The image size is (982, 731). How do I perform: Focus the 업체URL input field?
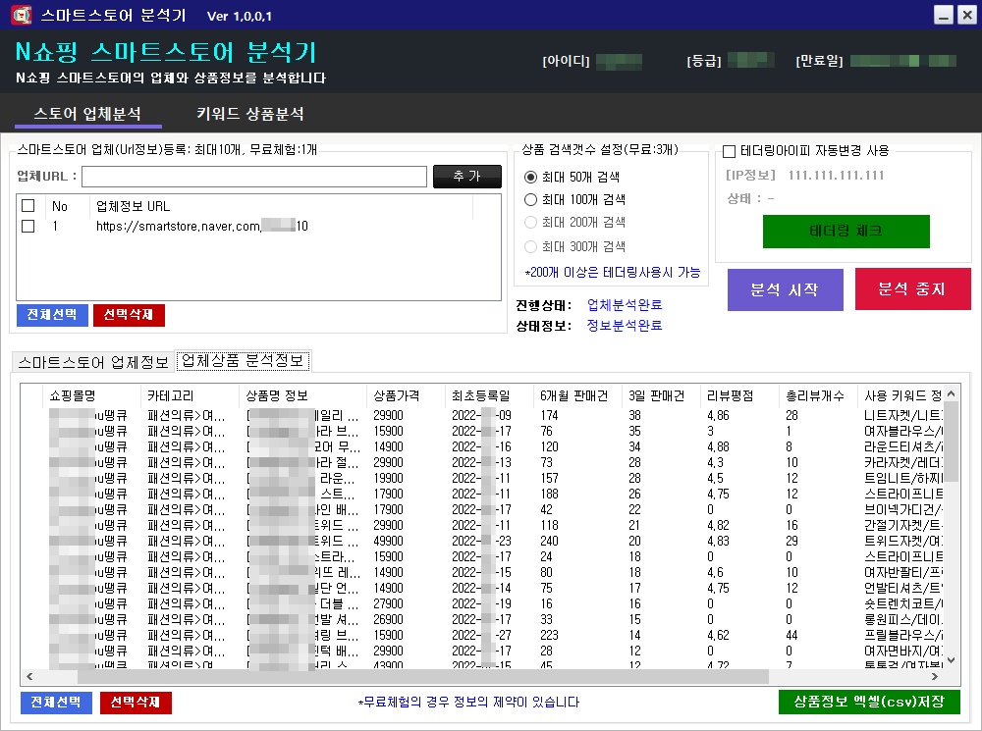(253, 177)
